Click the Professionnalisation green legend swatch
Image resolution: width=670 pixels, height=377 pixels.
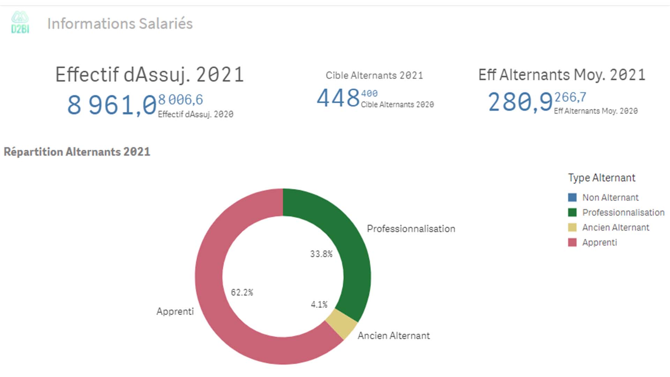click(x=572, y=213)
